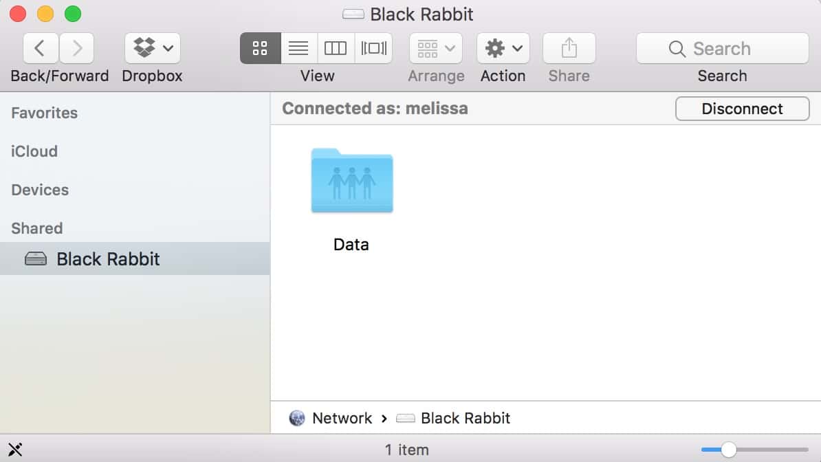This screenshot has height=462, width=821.
Task: Open the Arrange dropdown
Action: coord(435,49)
